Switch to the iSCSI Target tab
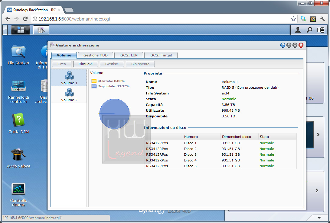The height and width of the screenshot is (223, 330). click(161, 55)
